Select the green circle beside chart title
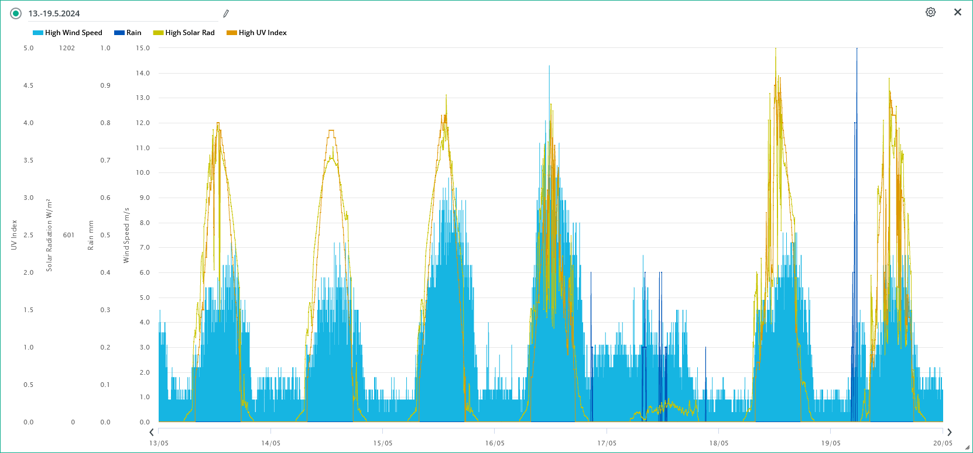973x453 pixels. point(16,13)
